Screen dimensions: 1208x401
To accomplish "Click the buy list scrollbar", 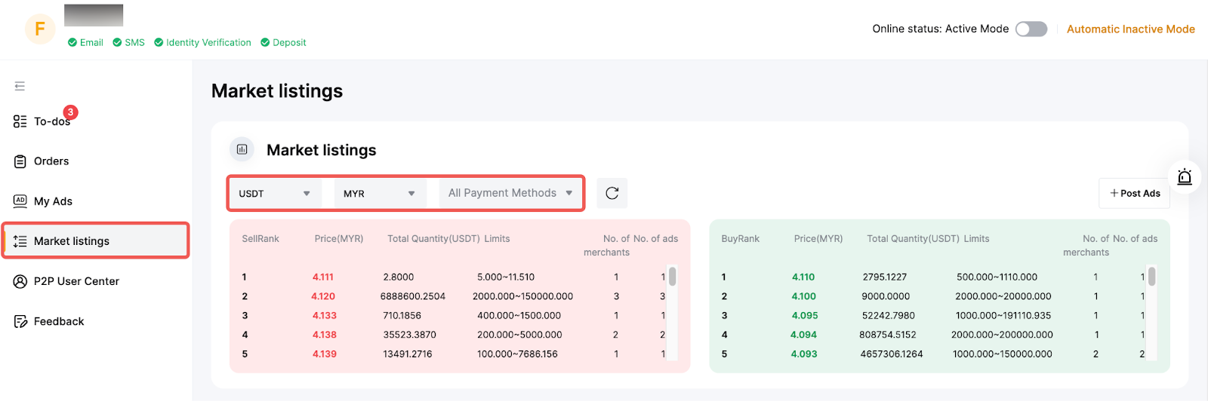I will 1151,277.
